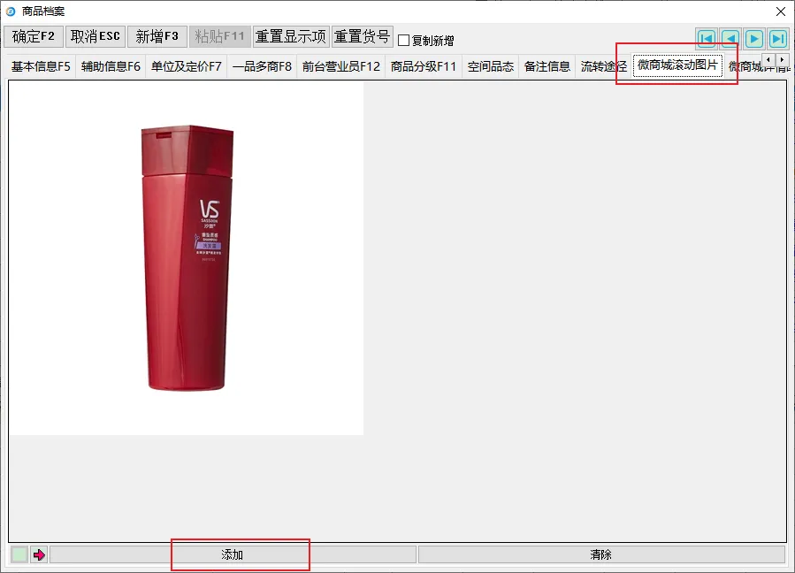Select the 一品多商F8 tab
795x573 pixels.
pos(262,66)
